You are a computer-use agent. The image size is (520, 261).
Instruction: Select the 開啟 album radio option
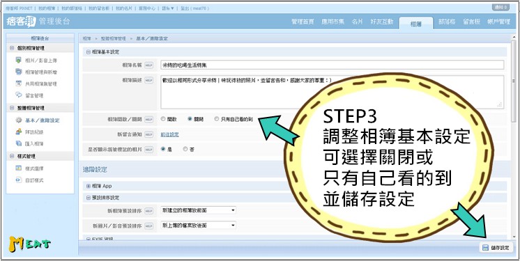pyautogui.click(x=163, y=119)
